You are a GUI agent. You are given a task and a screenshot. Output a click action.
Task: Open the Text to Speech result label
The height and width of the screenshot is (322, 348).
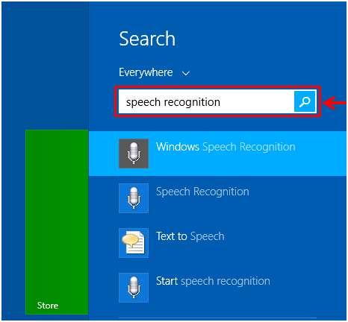click(x=190, y=236)
